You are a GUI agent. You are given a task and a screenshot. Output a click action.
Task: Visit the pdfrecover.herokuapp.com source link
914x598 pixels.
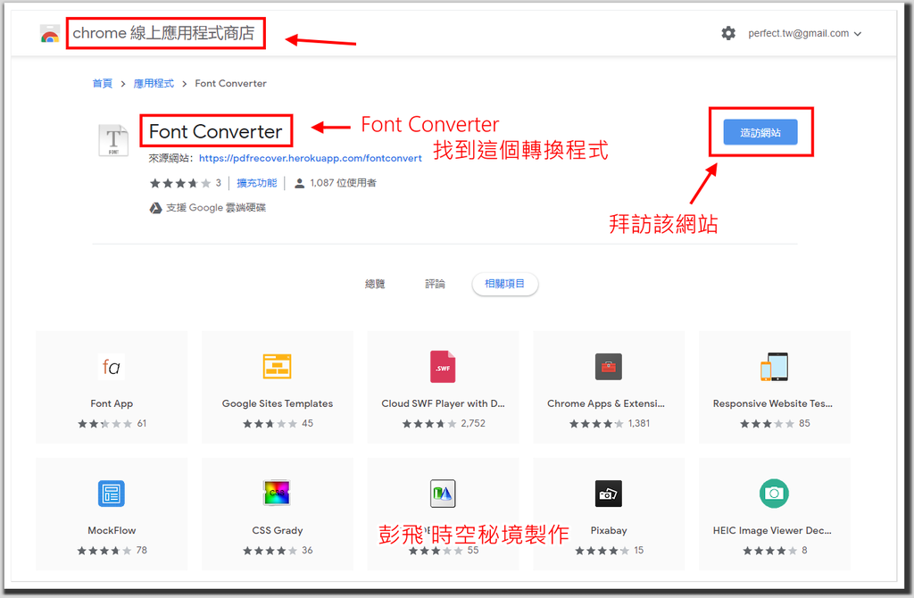[310, 158]
